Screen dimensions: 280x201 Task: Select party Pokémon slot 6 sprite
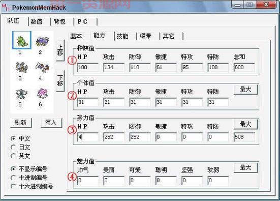click(42, 93)
